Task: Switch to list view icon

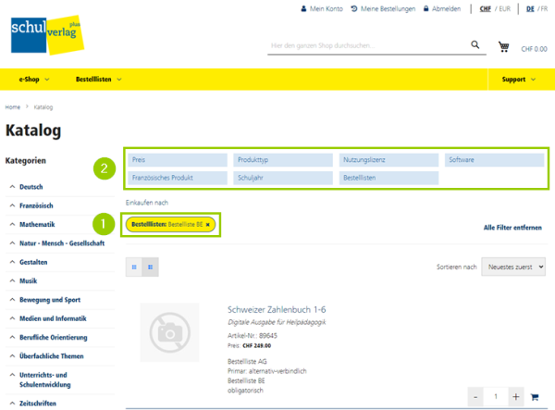Action: click(150, 267)
